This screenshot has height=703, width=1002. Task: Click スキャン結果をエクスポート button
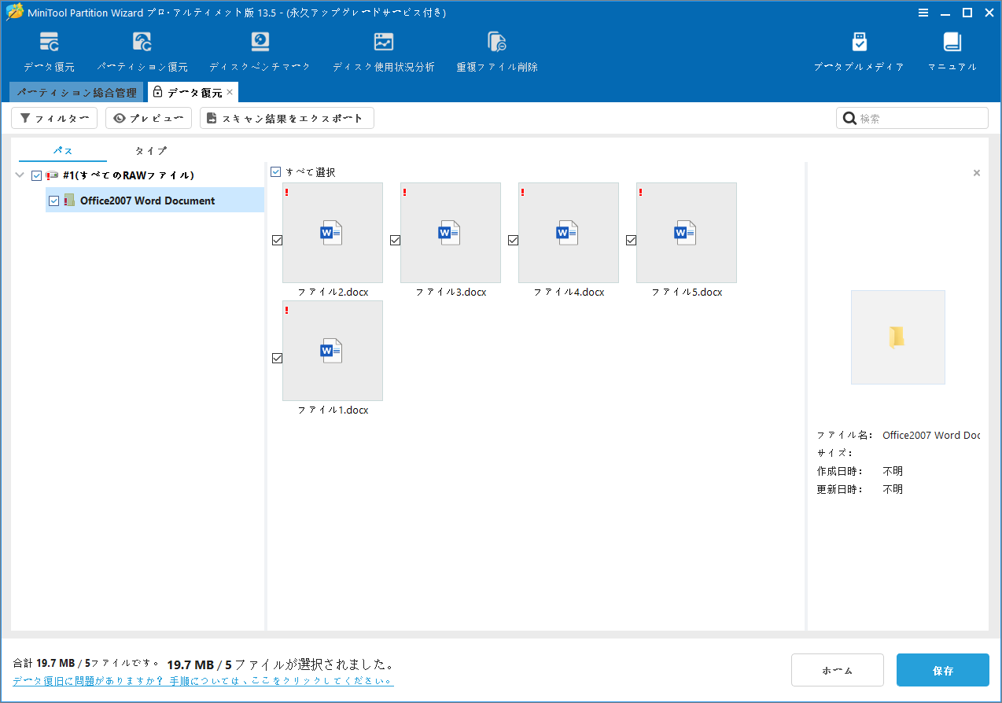coord(288,117)
